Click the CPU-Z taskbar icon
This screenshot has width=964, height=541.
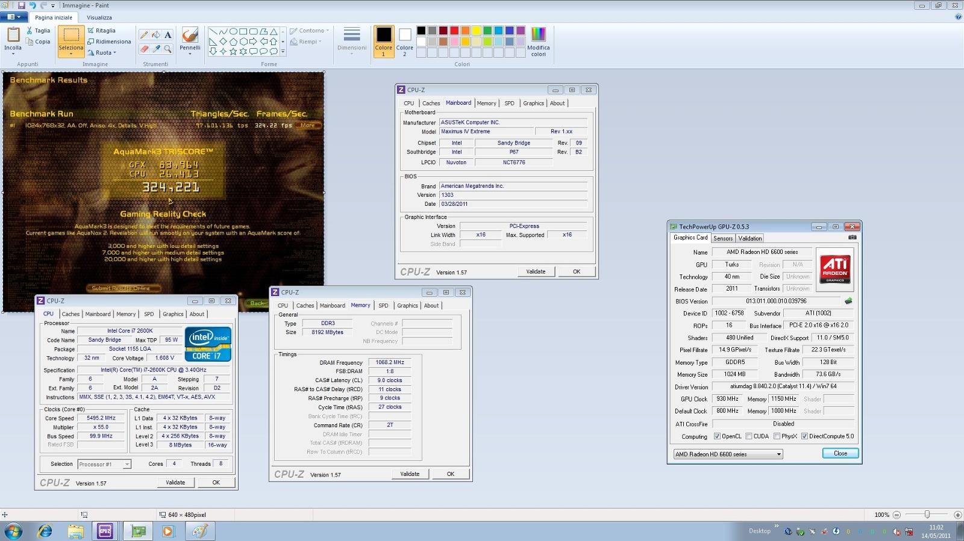click(x=105, y=531)
